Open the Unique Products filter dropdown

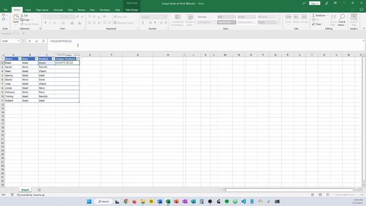point(78,59)
